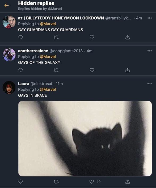Share Laura's GAYS IN SPACE tweet
Viewport: 156px width, 188px height.
(x=128, y=182)
